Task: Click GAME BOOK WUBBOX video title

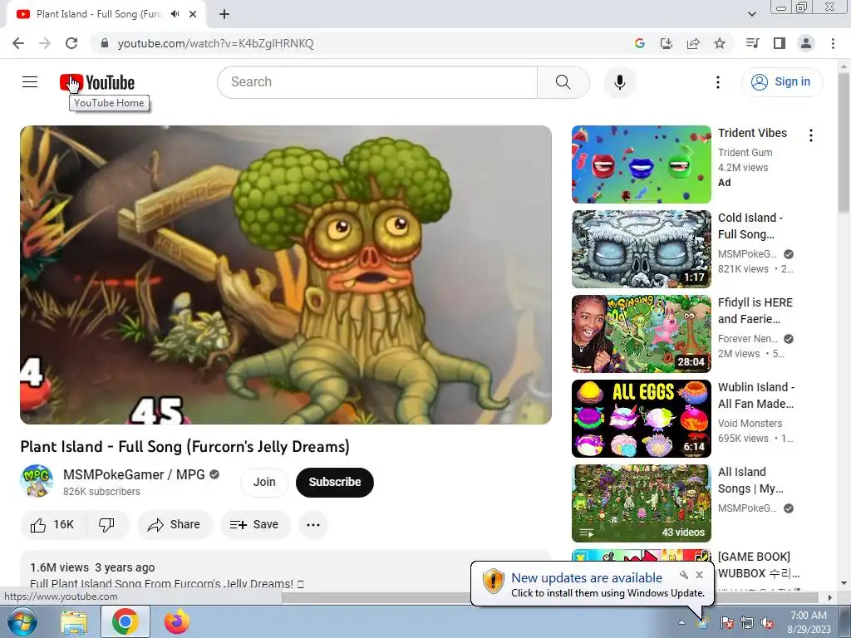Action: 758,565
